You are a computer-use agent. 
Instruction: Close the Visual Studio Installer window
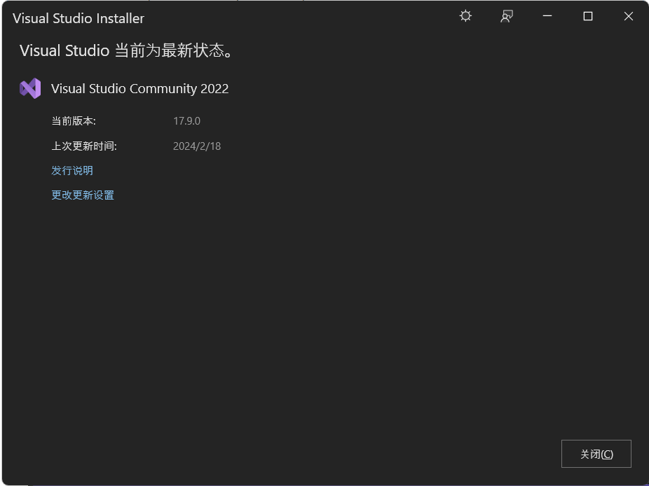click(x=628, y=15)
